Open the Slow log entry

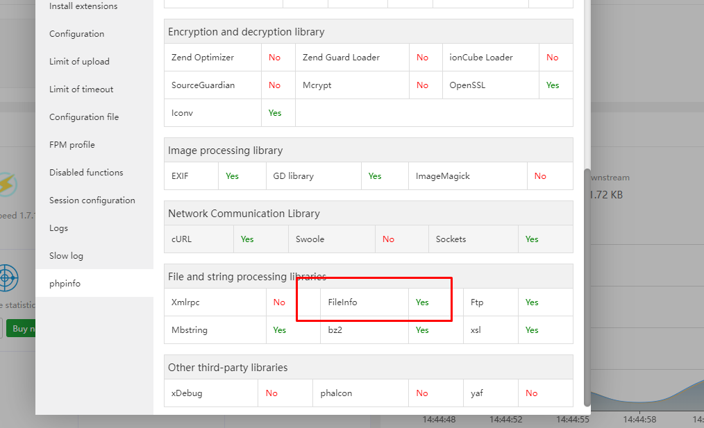66,256
